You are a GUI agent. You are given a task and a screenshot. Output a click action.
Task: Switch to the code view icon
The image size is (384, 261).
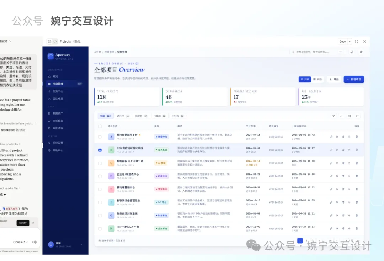pos(55,41)
